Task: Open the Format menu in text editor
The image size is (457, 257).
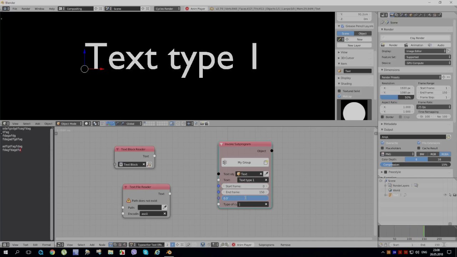Action: click(46, 245)
